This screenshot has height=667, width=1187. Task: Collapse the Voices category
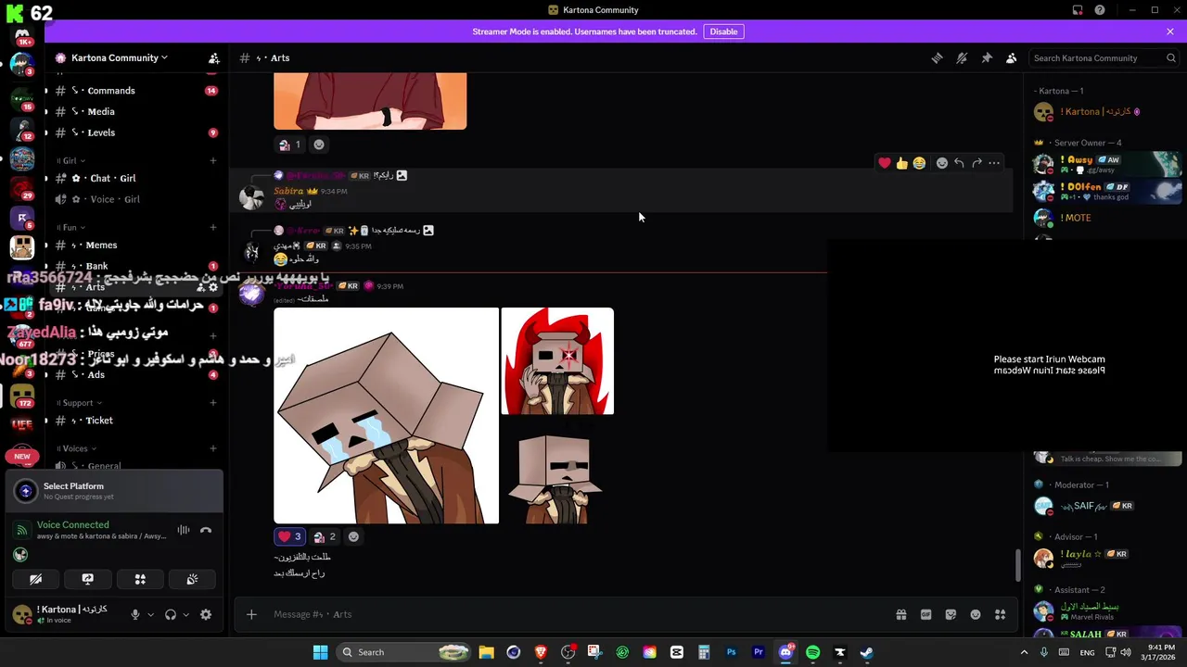[78, 448]
